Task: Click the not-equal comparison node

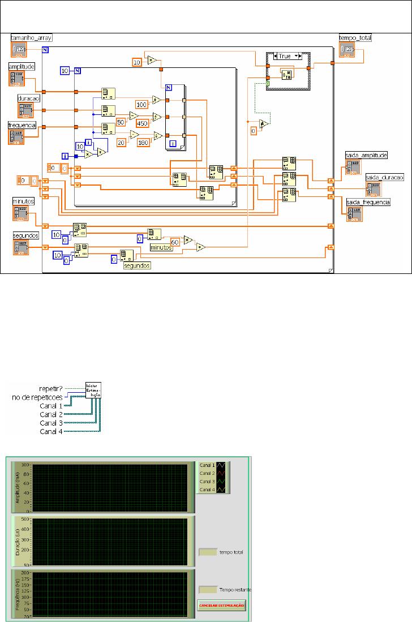Action: click(x=264, y=123)
